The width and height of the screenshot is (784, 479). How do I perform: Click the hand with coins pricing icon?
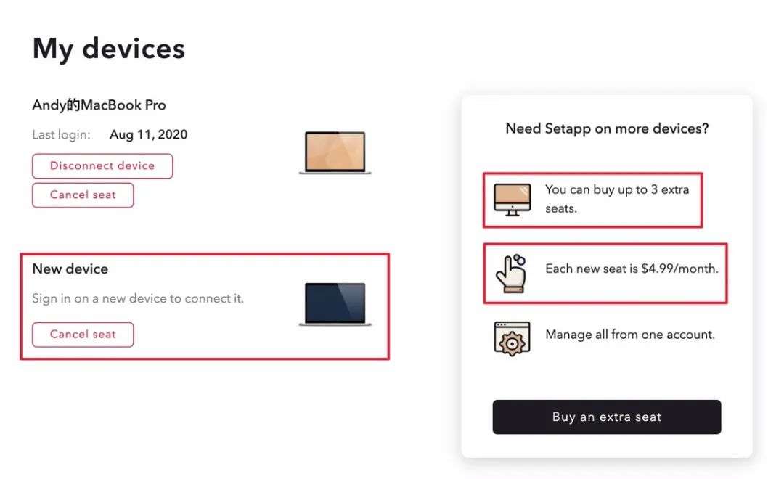coord(510,273)
